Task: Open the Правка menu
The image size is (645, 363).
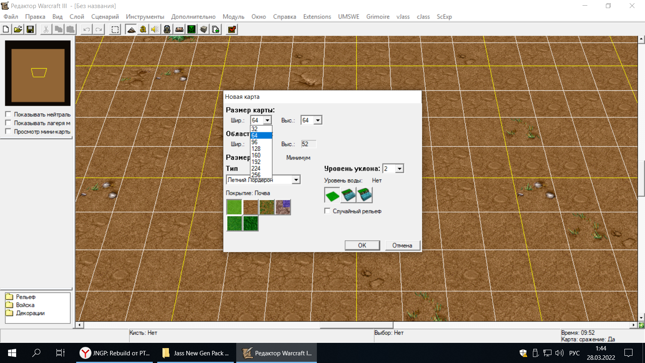Action: (35, 17)
